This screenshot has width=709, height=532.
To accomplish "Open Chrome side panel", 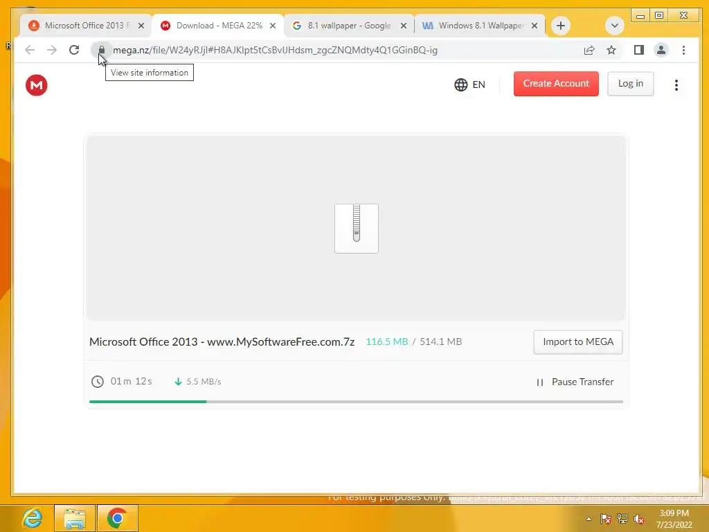I will click(x=638, y=50).
